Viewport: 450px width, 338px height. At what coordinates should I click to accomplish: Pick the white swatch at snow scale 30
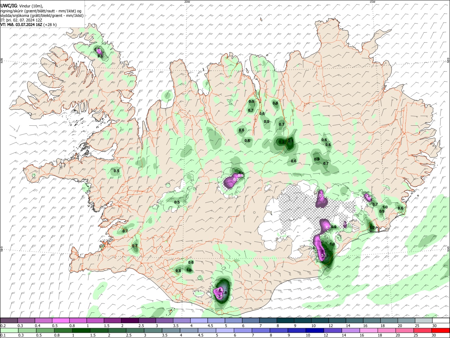(441, 321)
